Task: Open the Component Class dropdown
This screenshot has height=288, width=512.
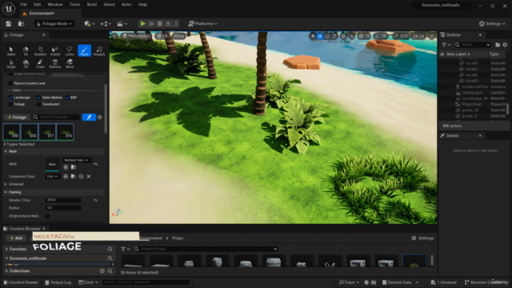Action: click(x=52, y=176)
